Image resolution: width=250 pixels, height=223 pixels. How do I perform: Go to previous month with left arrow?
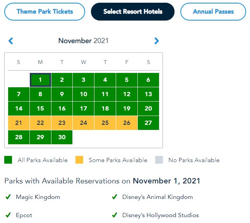[x=11, y=41]
